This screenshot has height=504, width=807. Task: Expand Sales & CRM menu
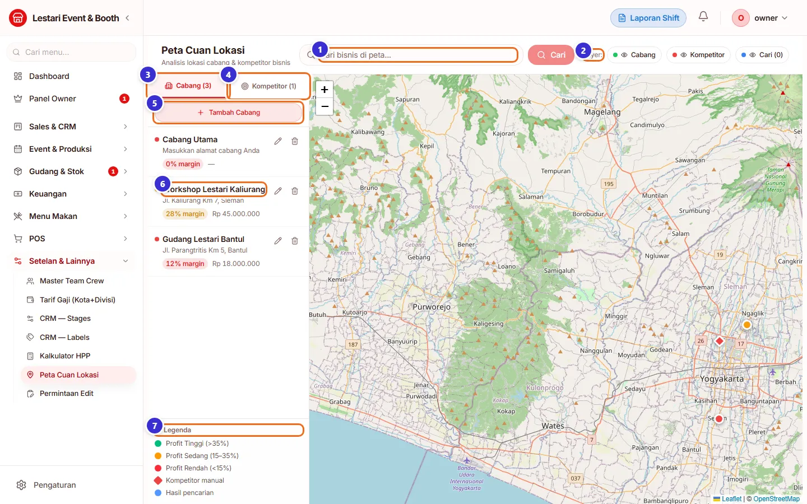[71, 127]
